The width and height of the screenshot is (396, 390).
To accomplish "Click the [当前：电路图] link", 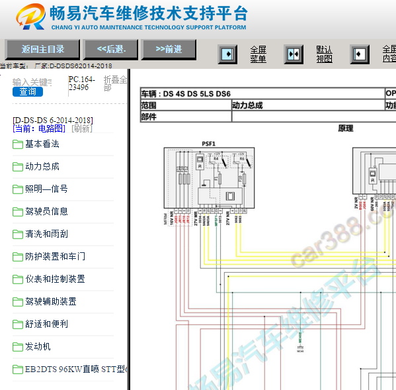I will click(x=39, y=128).
